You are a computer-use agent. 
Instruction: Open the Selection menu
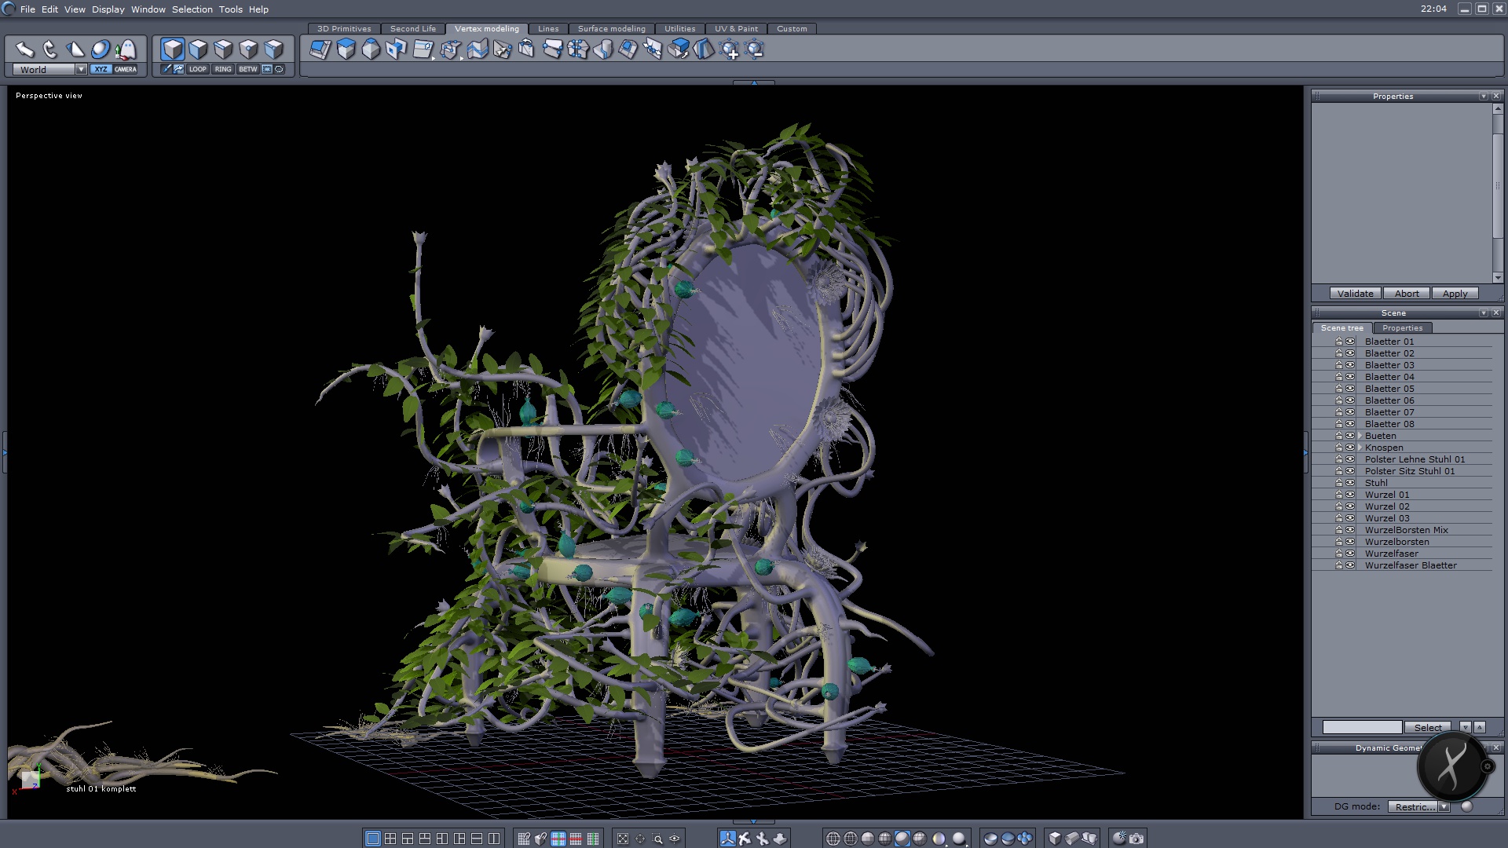[192, 9]
